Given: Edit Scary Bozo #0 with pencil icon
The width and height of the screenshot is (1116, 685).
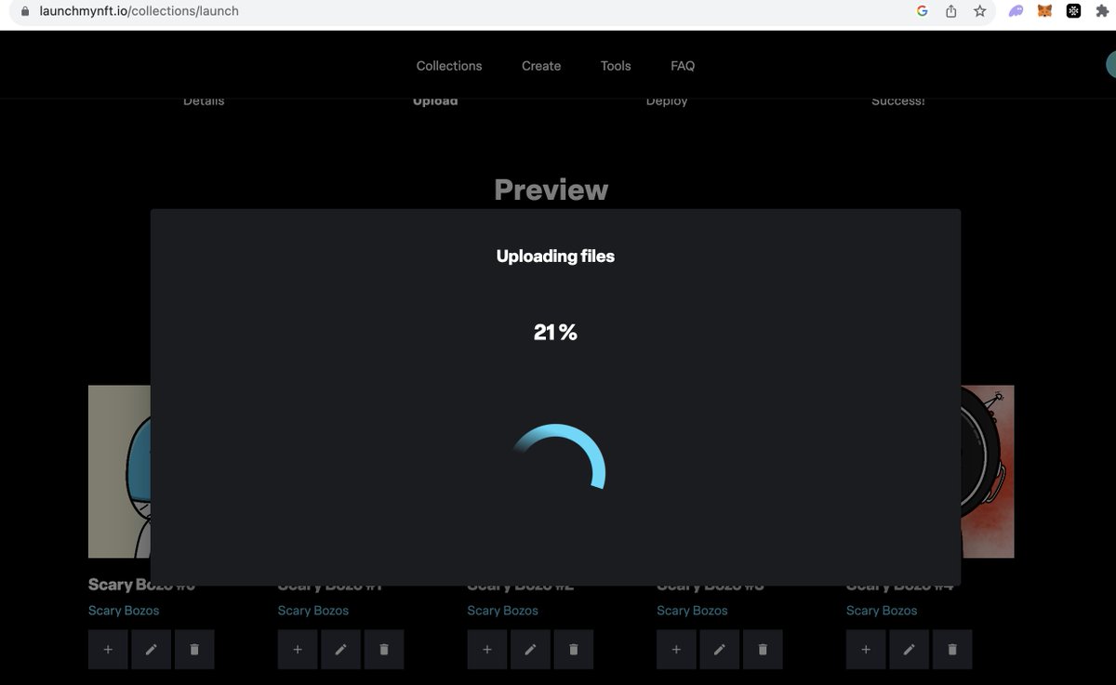Looking at the screenshot, I should click(x=151, y=650).
